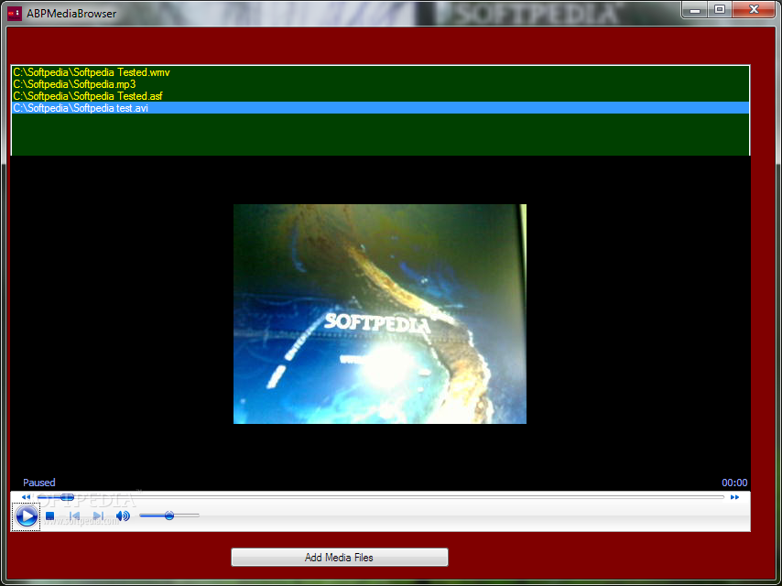Click the seek bar position handle
The height and width of the screenshot is (586, 782).
click(x=66, y=497)
